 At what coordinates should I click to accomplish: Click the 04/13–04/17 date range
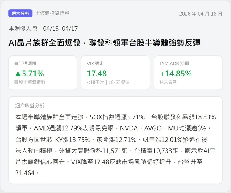click(x=60, y=28)
